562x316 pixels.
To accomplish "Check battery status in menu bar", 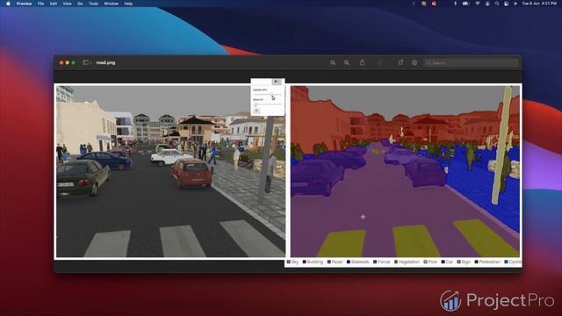I will click(x=465, y=4).
